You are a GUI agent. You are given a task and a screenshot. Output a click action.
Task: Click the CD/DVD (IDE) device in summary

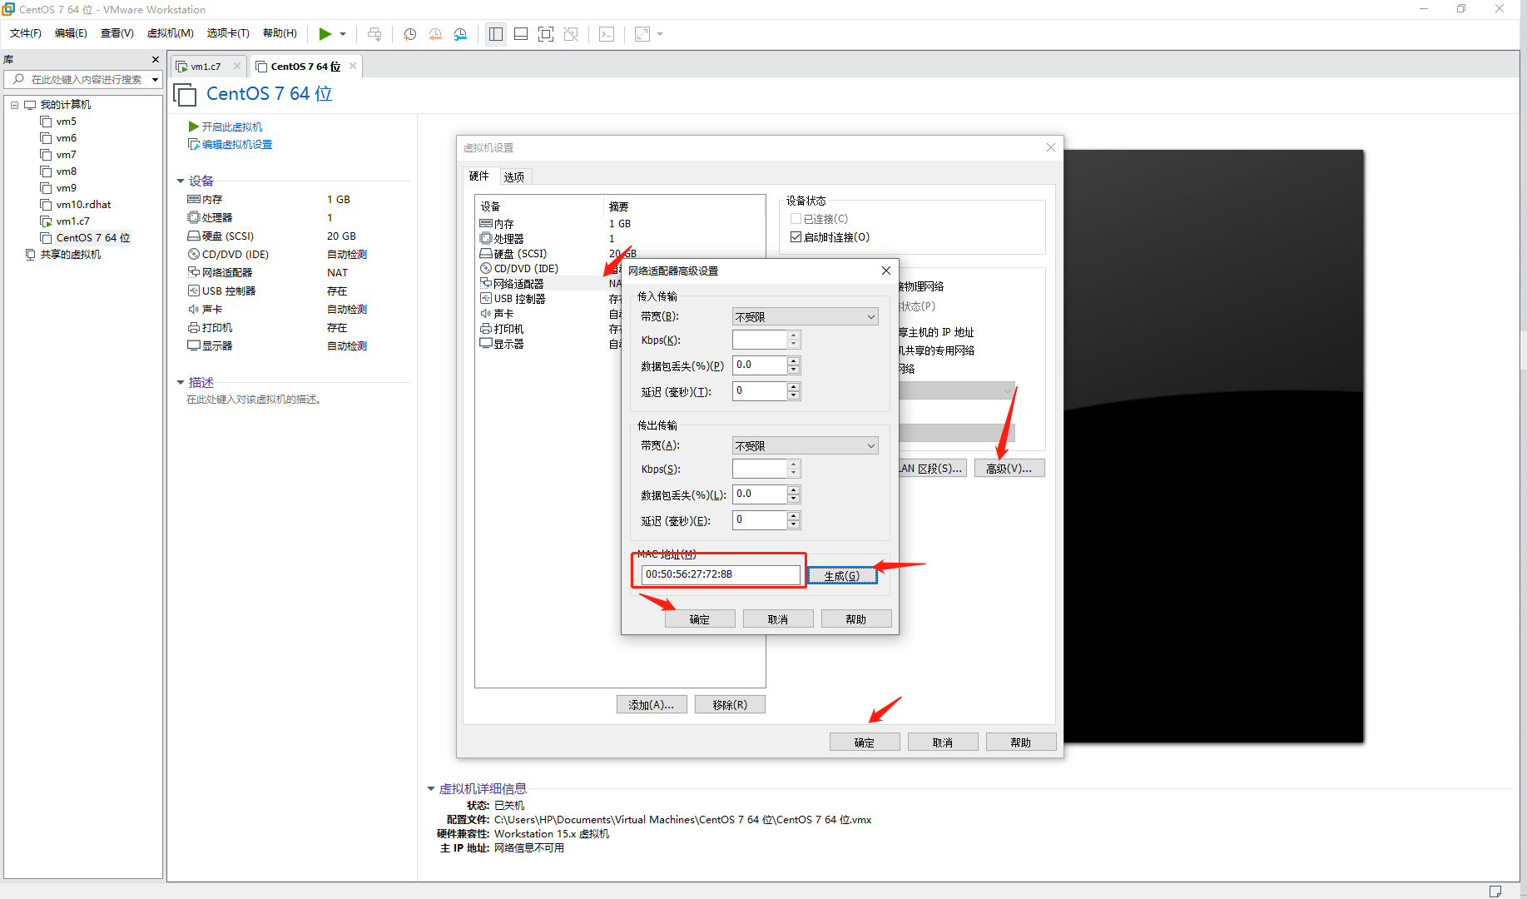[x=235, y=255]
